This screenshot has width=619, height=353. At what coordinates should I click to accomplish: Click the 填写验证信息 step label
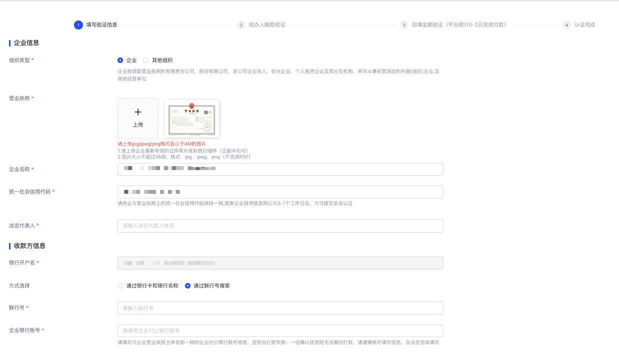point(101,24)
